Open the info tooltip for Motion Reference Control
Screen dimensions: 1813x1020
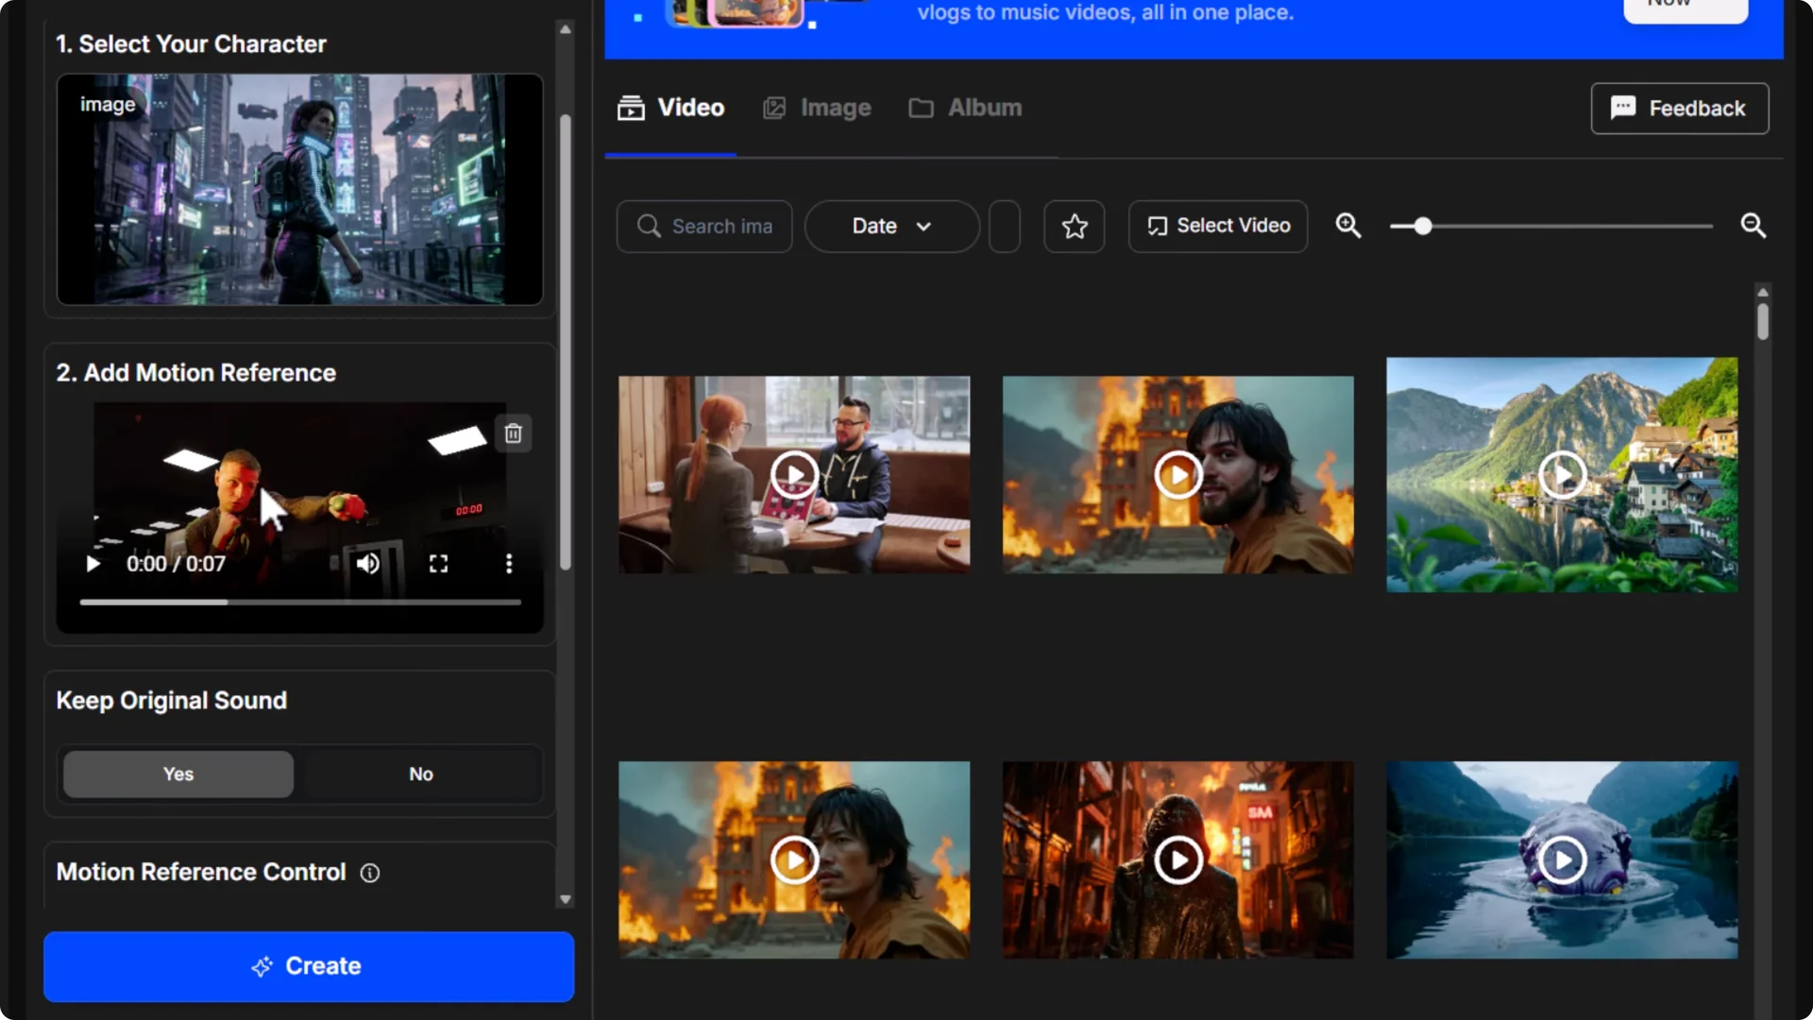(369, 873)
